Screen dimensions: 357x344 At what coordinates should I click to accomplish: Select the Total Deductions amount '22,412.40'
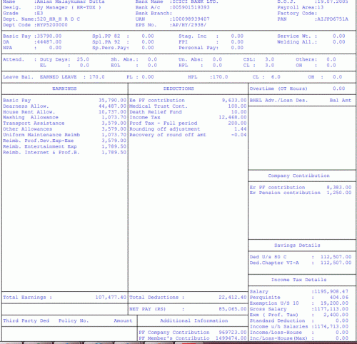tap(233, 298)
